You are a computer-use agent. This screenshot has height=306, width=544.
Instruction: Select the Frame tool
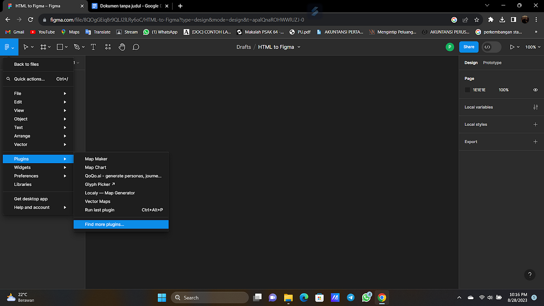[42, 47]
